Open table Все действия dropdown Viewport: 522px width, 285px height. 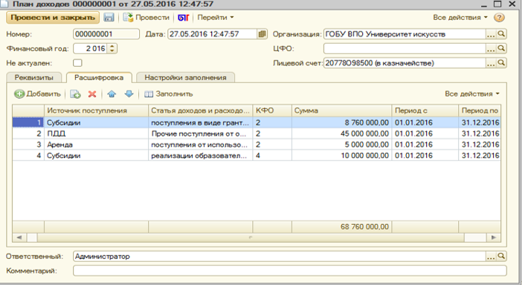tap(472, 94)
